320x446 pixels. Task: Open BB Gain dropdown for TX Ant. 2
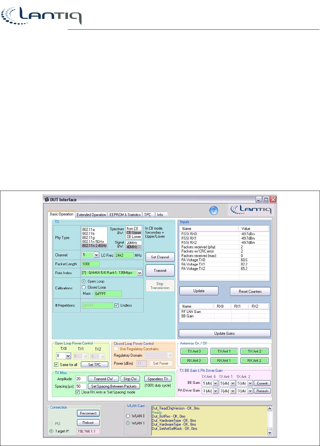(250, 383)
